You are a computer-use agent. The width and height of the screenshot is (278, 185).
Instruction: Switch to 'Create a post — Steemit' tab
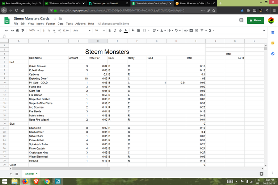tap(109, 3)
